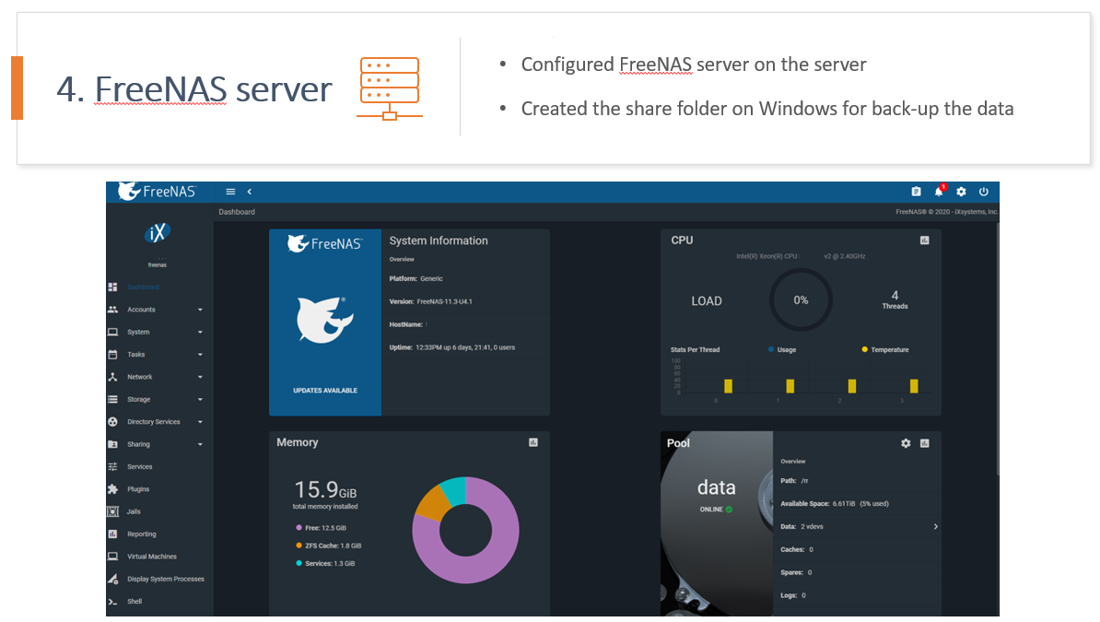Collapse sidebar with the left chevron

click(249, 192)
